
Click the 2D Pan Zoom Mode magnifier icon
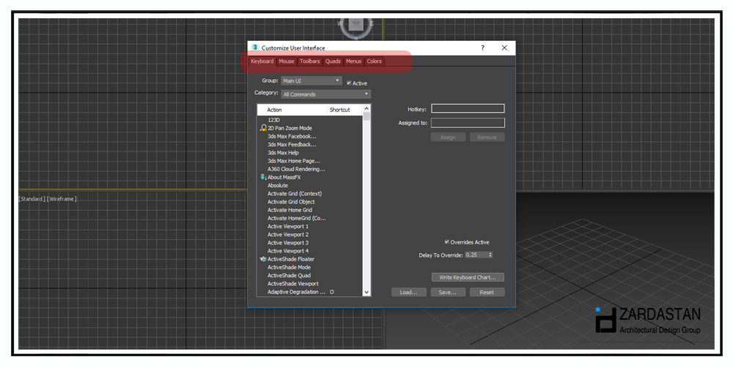pos(263,128)
